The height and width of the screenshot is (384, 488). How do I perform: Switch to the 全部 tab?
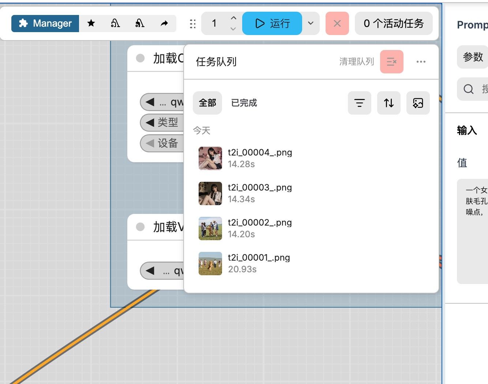point(207,103)
